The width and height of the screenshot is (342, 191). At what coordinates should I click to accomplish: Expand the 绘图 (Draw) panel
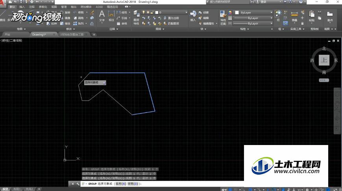21,29
